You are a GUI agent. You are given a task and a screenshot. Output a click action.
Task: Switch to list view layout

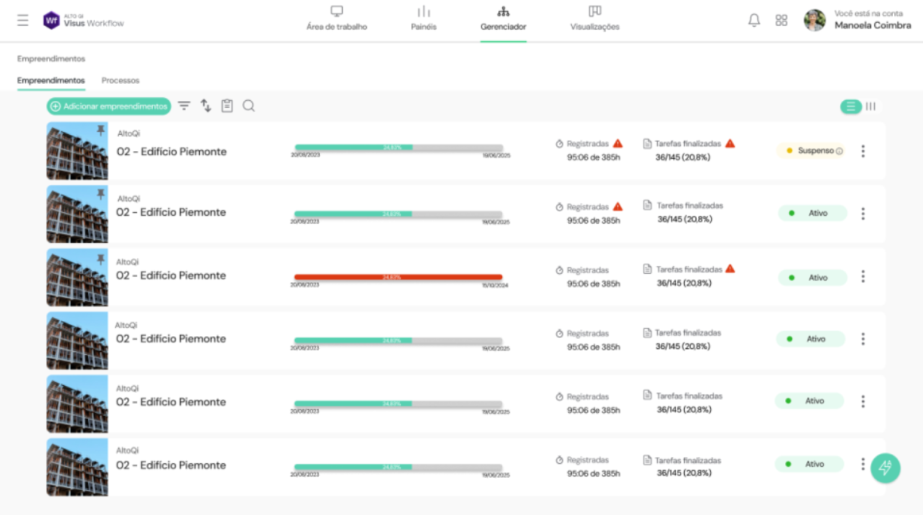pyautogui.click(x=851, y=106)
